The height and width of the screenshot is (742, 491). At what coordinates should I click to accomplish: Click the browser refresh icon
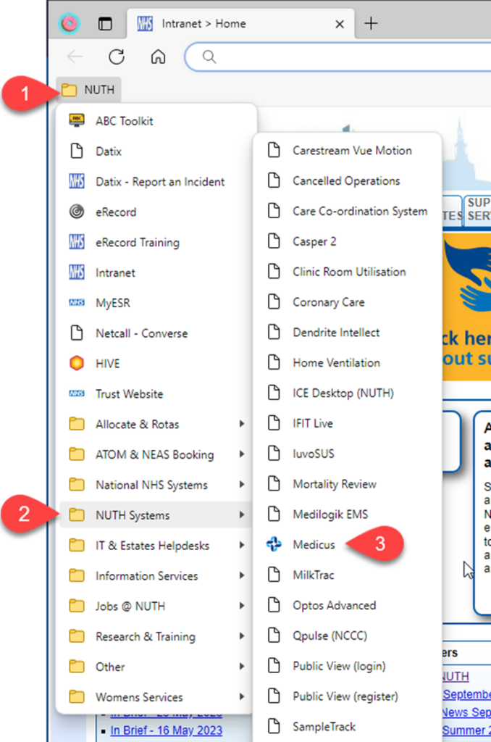click(x=117, y=57)
